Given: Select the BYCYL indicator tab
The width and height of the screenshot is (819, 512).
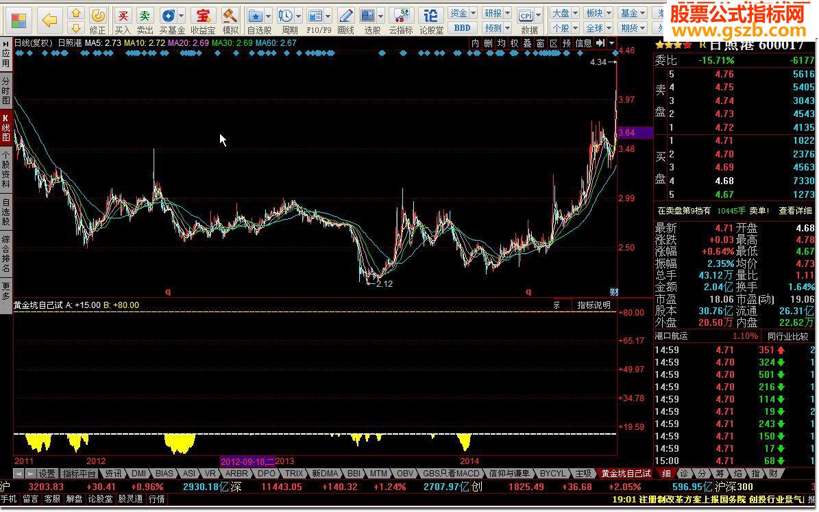Looking at the screenshot, I should point(552,474).
